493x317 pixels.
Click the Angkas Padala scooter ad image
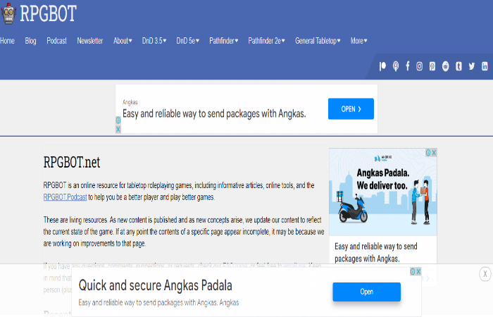click(383, 192)
